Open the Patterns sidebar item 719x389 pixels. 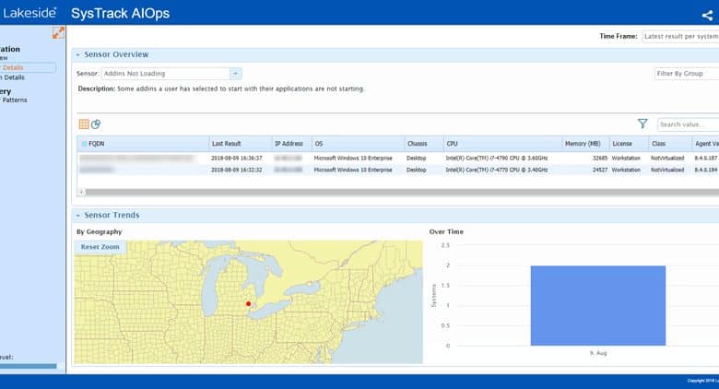coord(14,100)
